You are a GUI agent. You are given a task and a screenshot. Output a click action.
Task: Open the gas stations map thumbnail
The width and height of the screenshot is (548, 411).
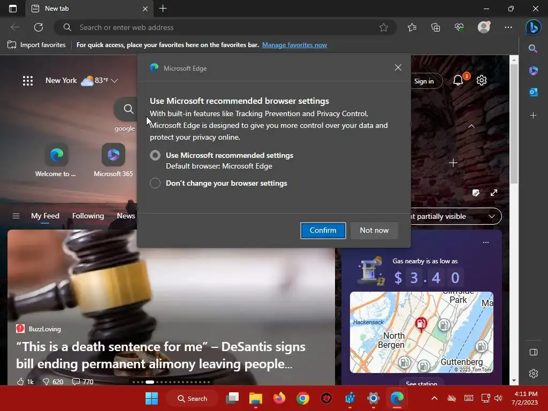pos(422,332)
